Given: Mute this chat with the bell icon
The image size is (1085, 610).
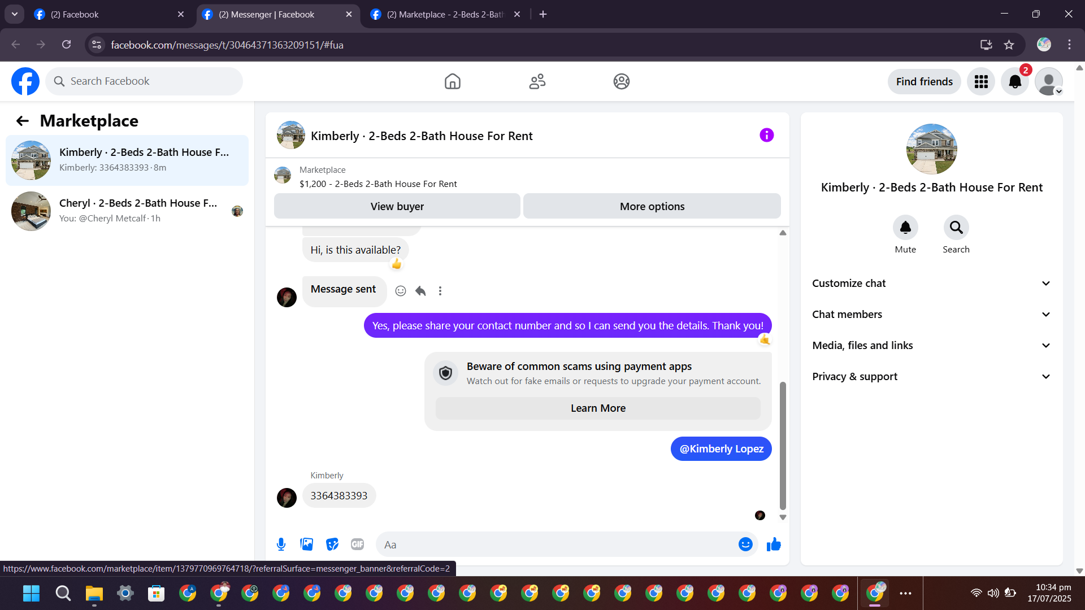Looking at the screenshot, I should click(x=905, y=227).
